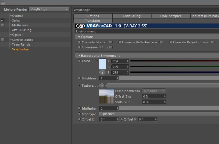Select Team Render in the settings tree
This screenshot has height=144, width=219.
point(22,44)
